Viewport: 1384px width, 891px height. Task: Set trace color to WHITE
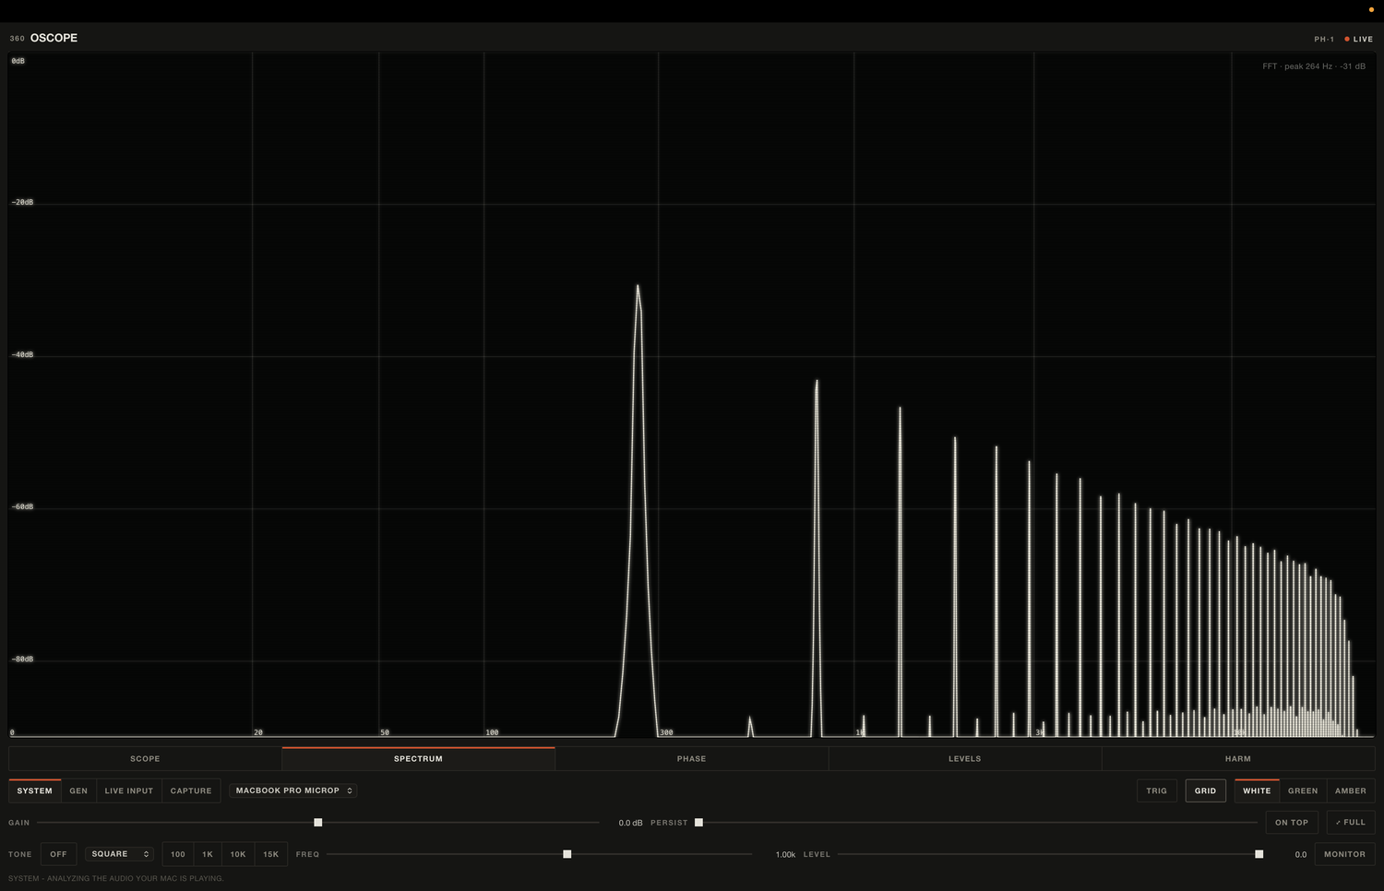click(1257, 790)
